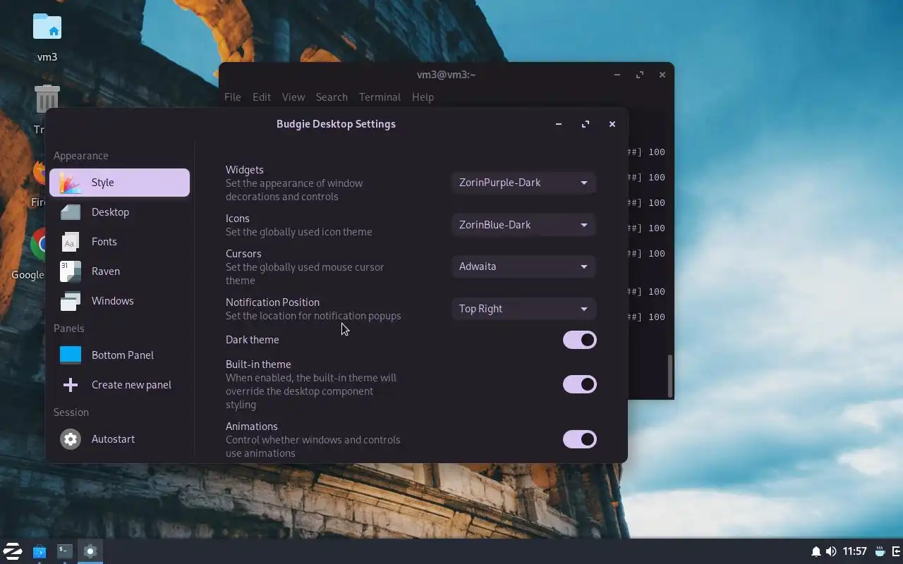This screenshot has height=564, width=903.
Task: Toggle the Animations switch
Action: pyautogui.click(x=580, y=439)
